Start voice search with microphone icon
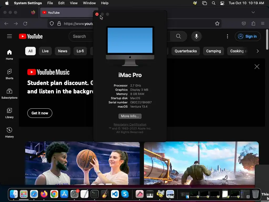The width and height of the screenshot is (269, 202). click(x=196, y=36)
